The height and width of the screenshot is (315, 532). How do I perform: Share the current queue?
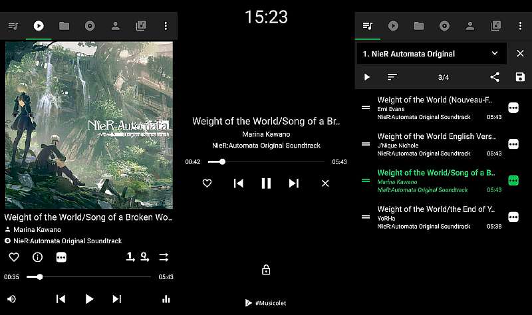[495, 77]
